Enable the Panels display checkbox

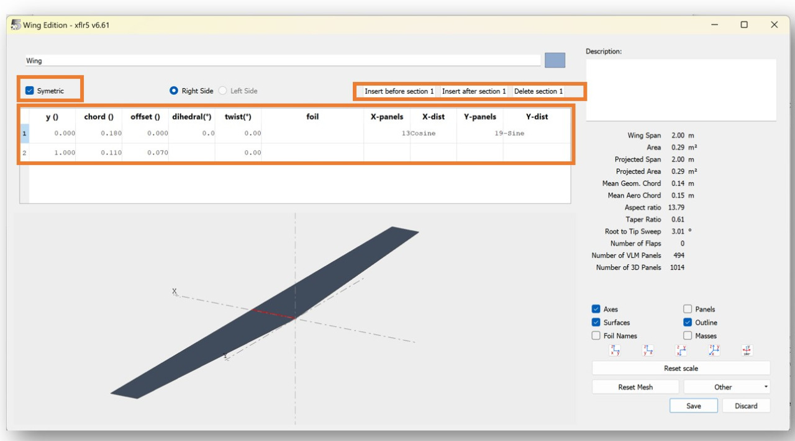click(x=688, y=309)
